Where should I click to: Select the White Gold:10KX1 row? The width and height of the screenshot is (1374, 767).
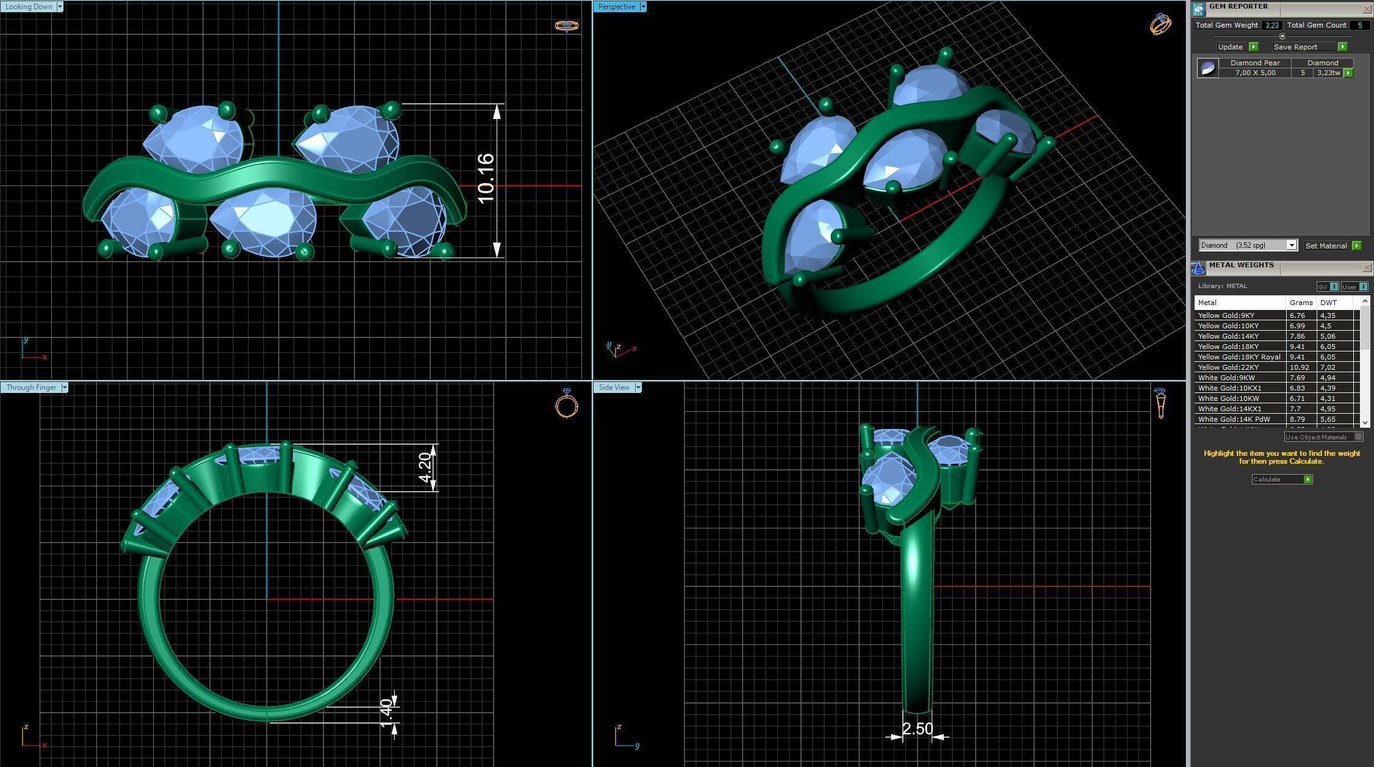[1277, 388]
